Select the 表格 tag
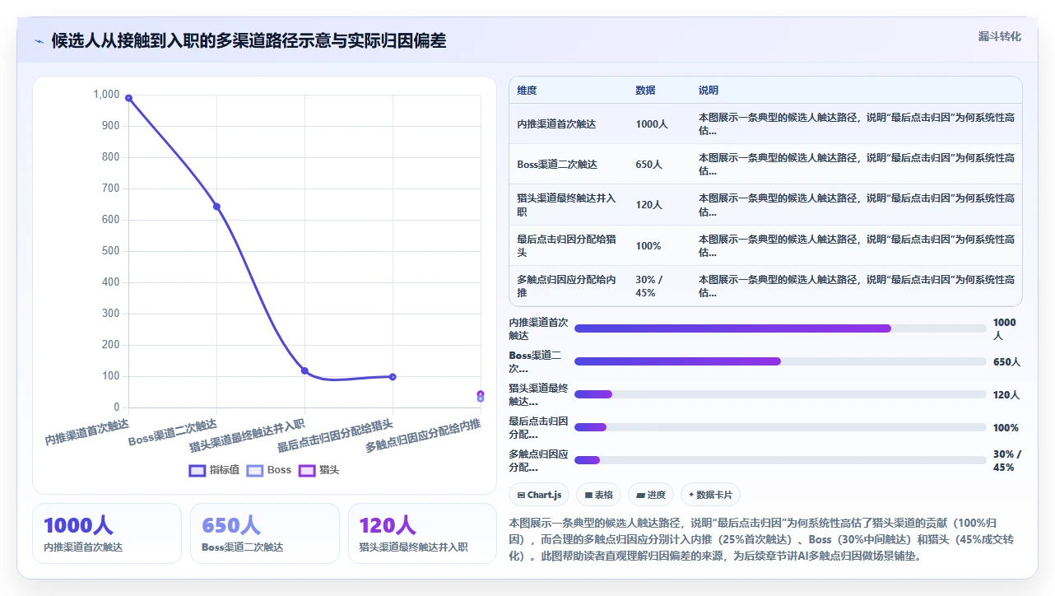The width and height of the screenshot is (1055, 596). click(598, 495)
